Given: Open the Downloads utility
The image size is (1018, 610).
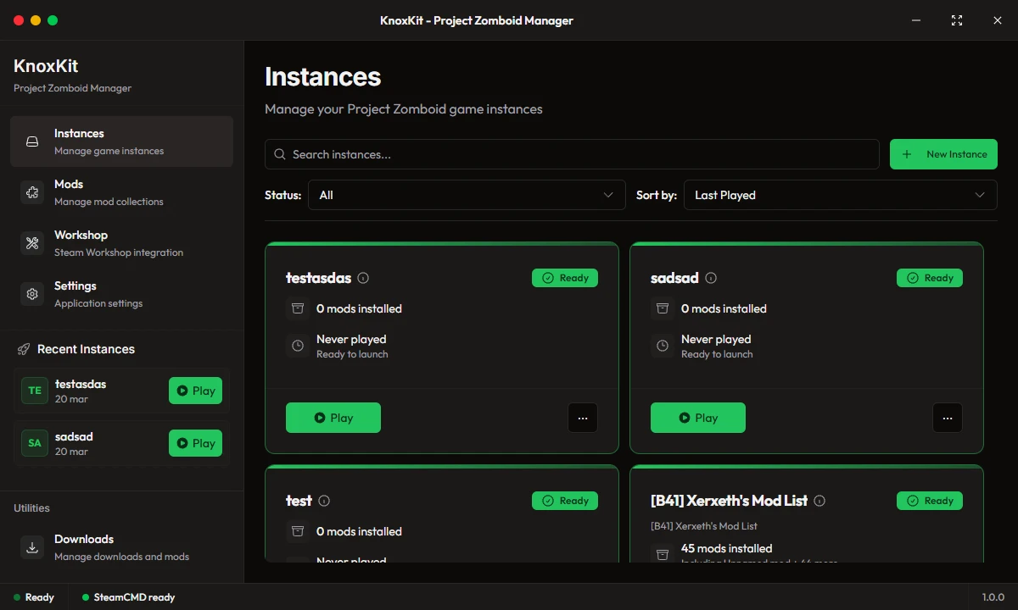Looking at the screenshot, I should coord(122,546).
